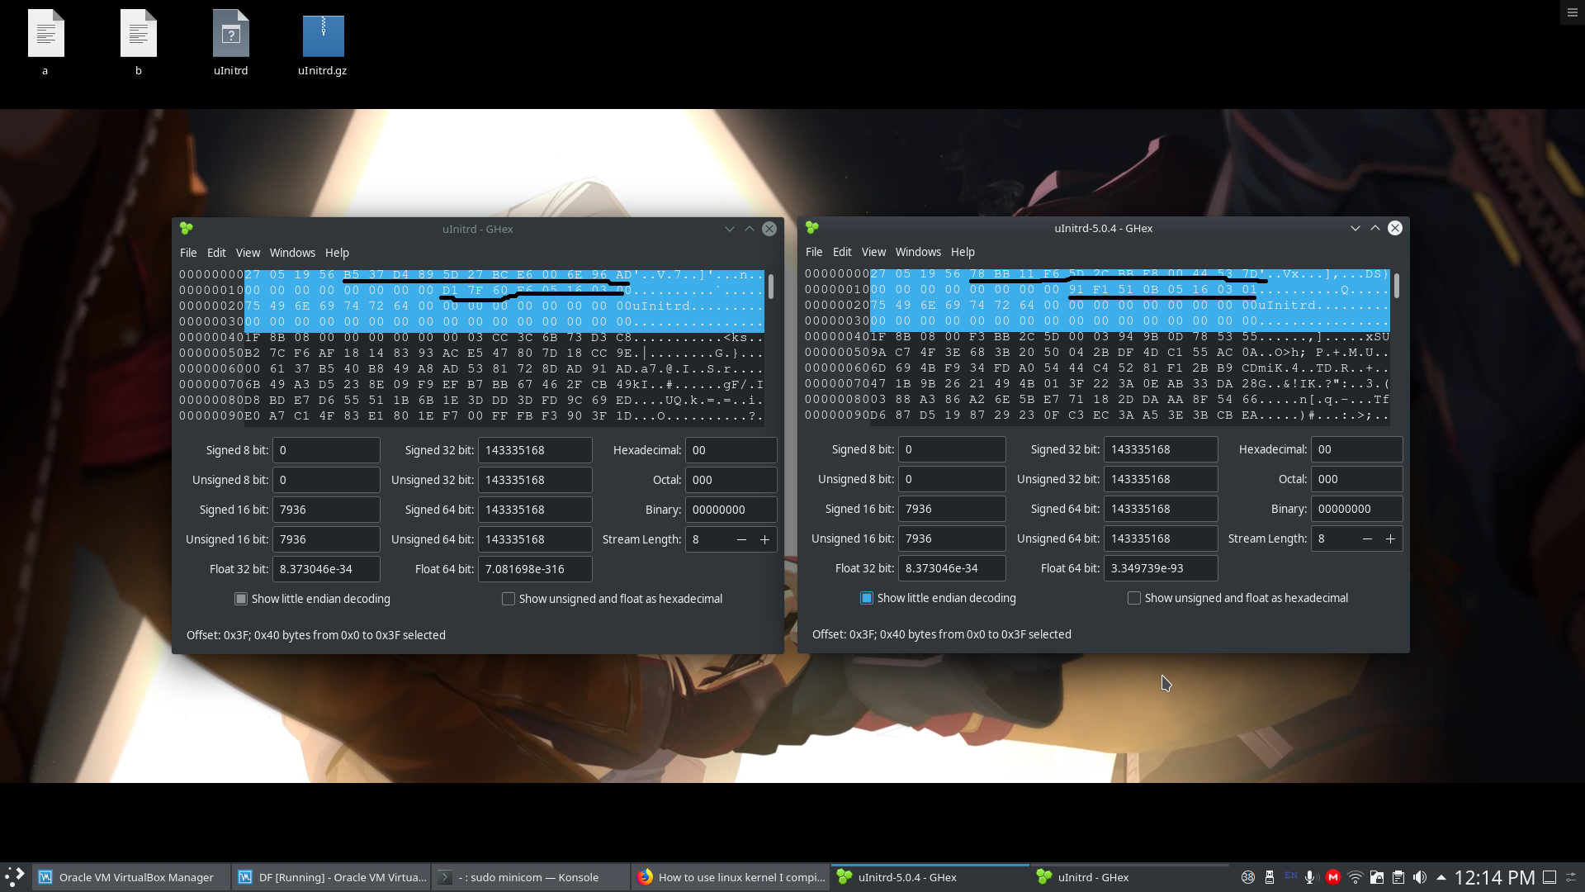Click Float 64 bit field in uInitrd-5.0.4 window
The image size is (1585, 892).
(1161, 568)
